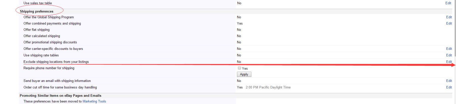Edit Send buyer email with shipping information

[x=449, y=81]
